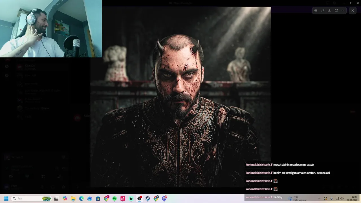Click chat message 'benim en sevdigim ama en amtoru acsana abi'

(x=301, y=173)
